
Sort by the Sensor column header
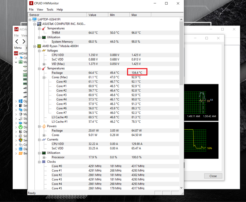[57, 15]
